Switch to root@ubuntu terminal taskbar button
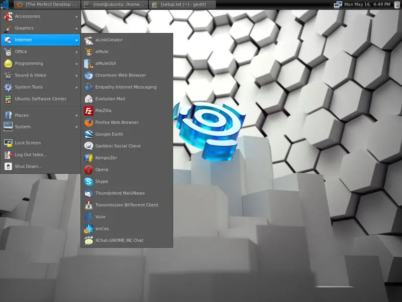Viewport: 402px width, 302px height. click(115, 5)
